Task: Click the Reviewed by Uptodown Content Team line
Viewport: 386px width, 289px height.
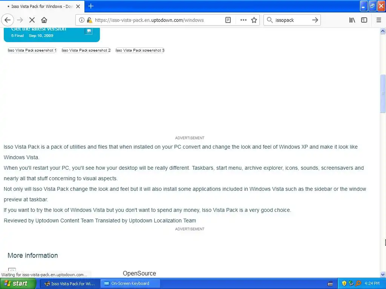Action: (x=100, y=221)
